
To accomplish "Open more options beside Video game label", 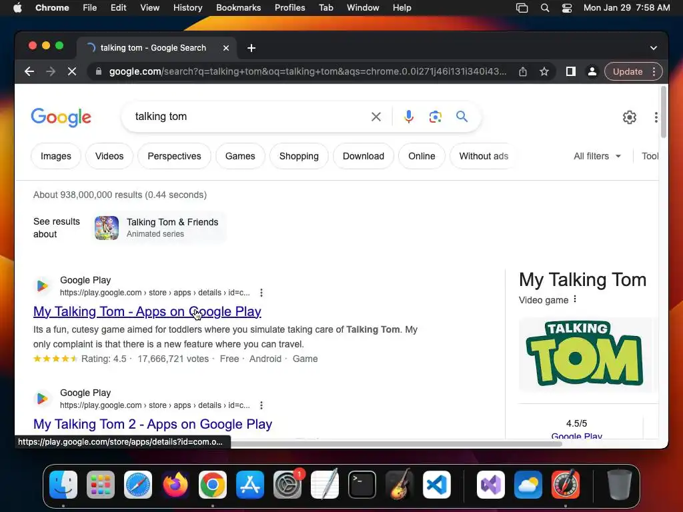I will point(575,299).
